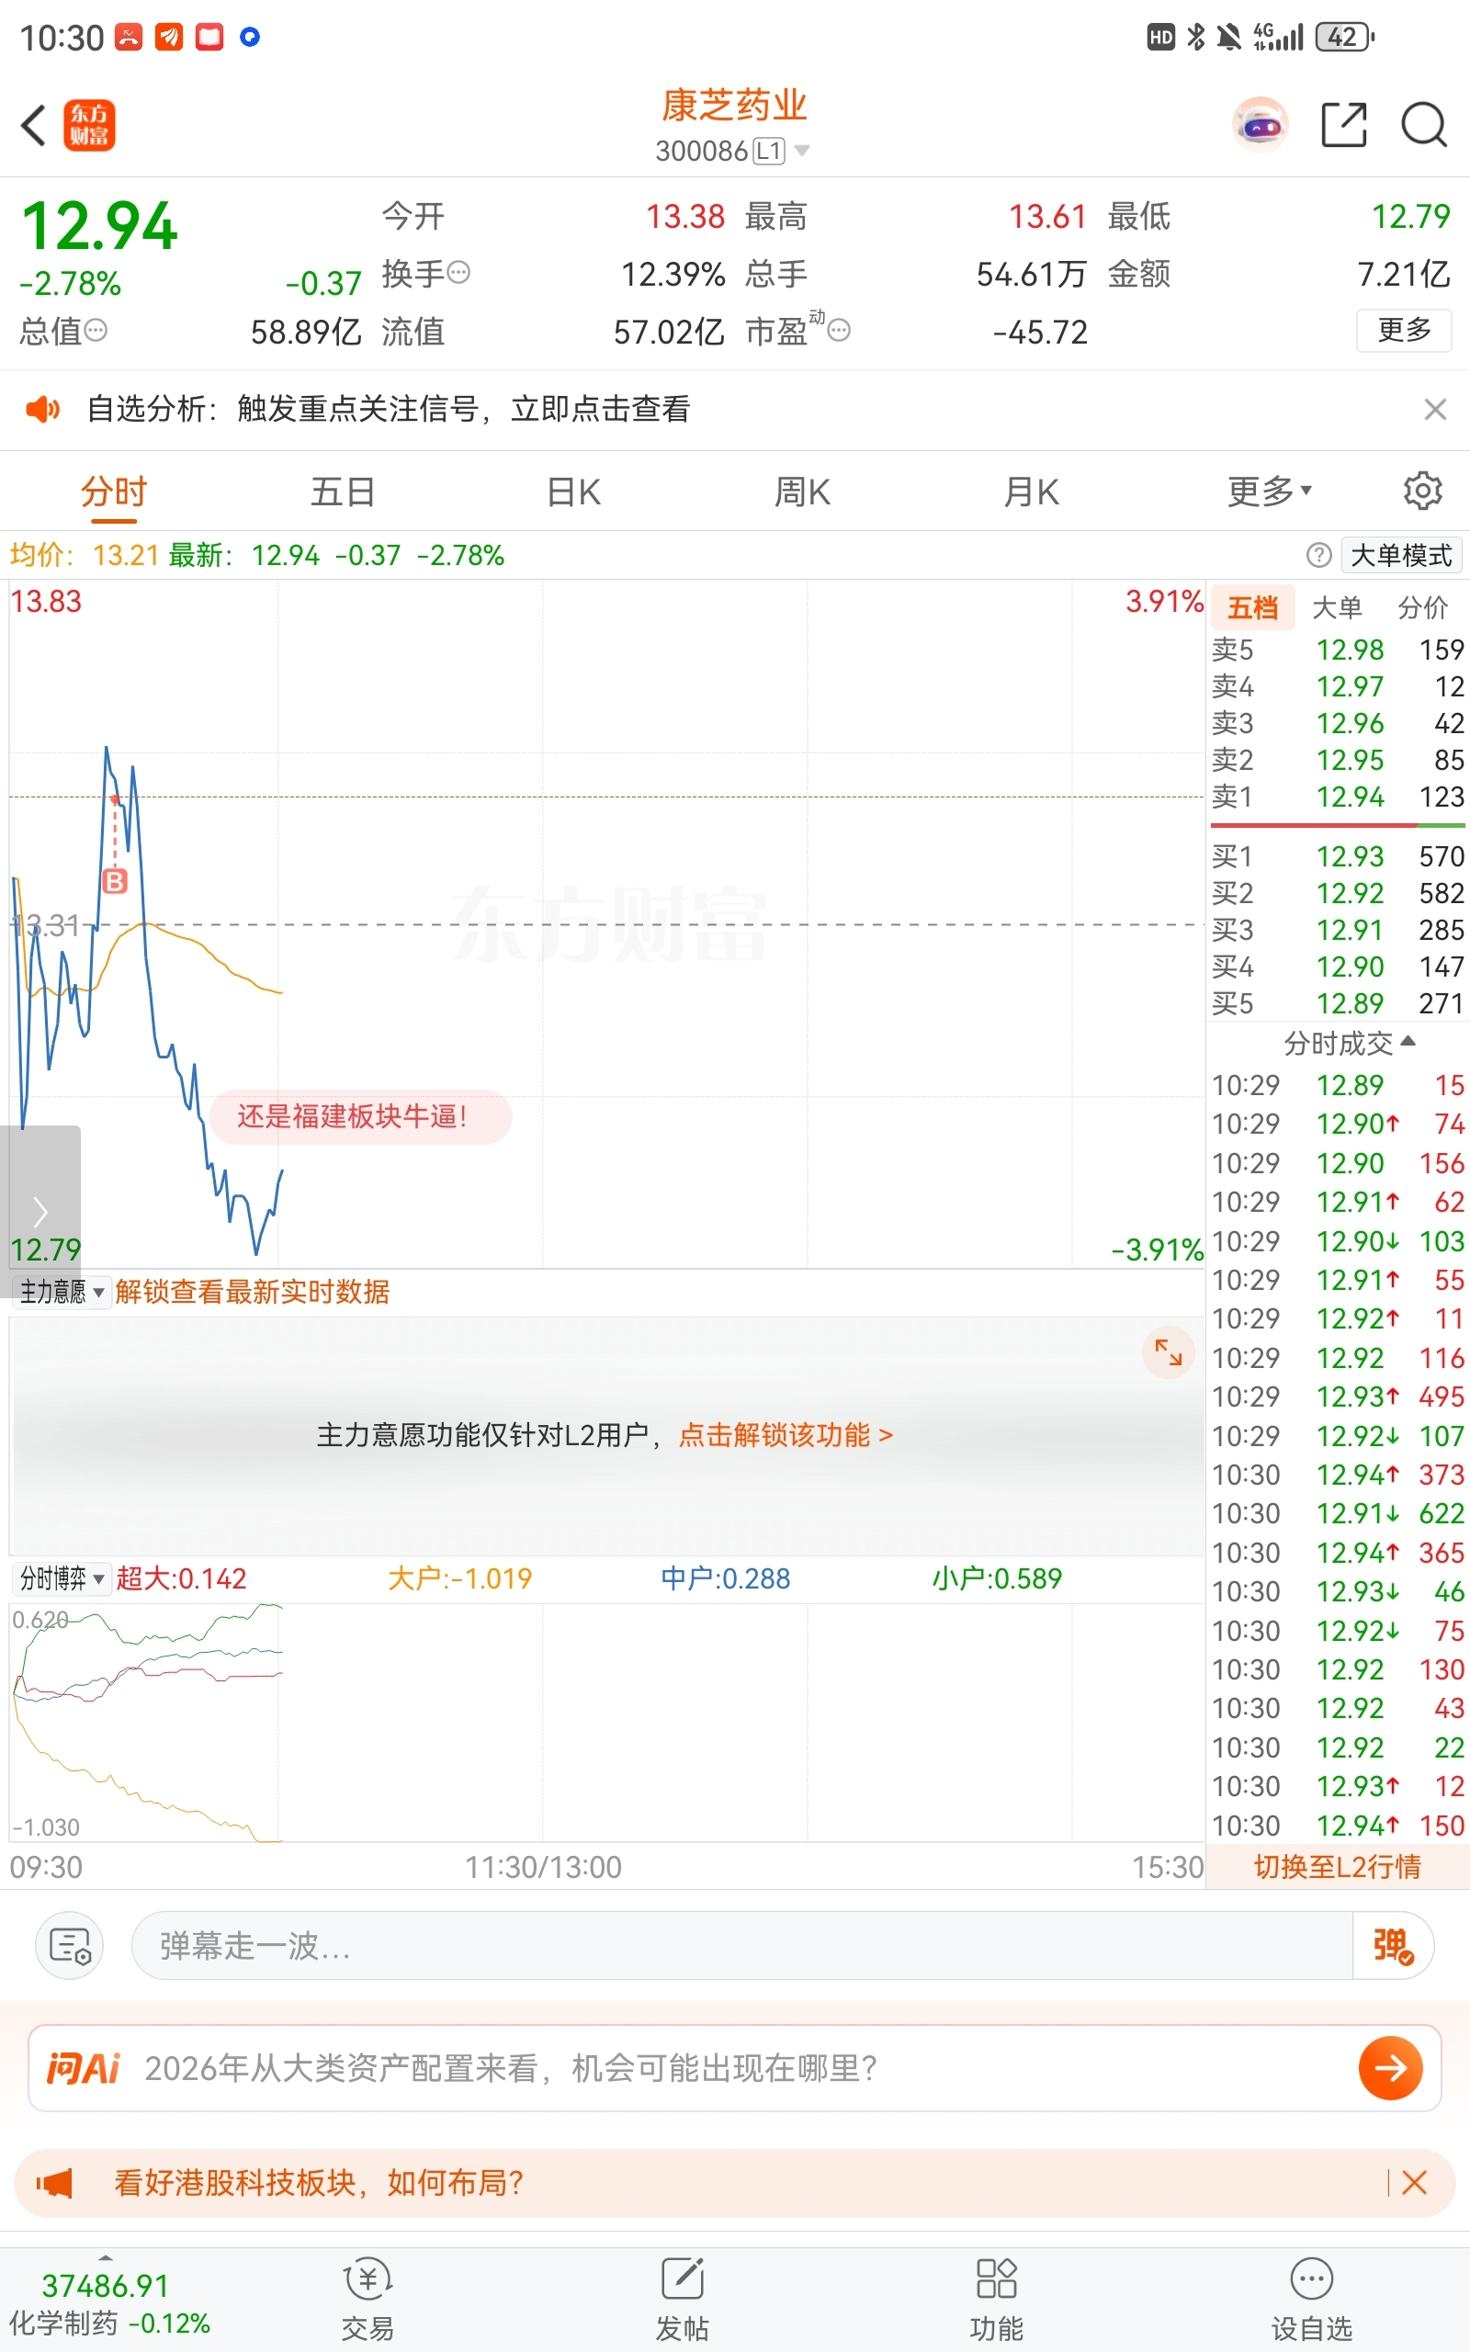Image resolution: width=1470 pixels, height=2352 pixels.
Task: Tap the 还是福建板块牛逼! danmaku bubble
Action: (360, 1116)
